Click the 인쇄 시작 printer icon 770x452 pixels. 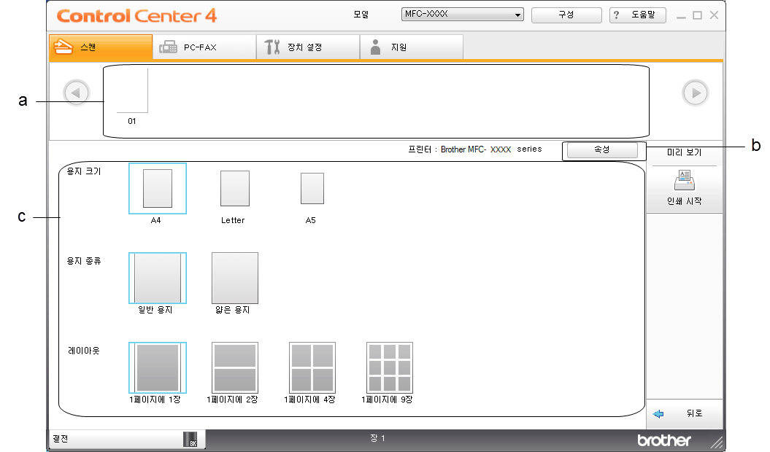[684, 180]
